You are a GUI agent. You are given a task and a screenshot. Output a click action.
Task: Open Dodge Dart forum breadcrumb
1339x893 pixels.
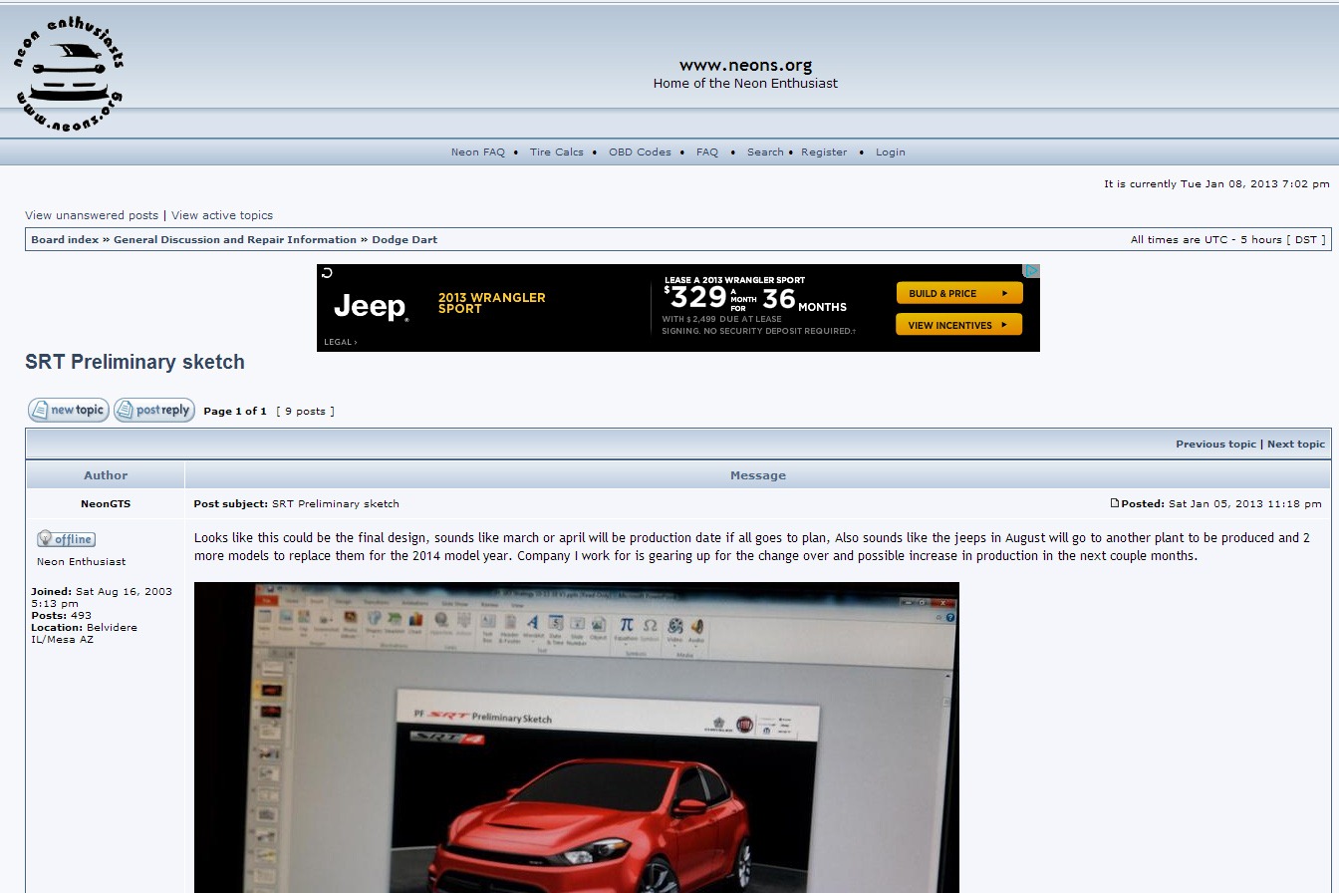(x=404, y=240)
